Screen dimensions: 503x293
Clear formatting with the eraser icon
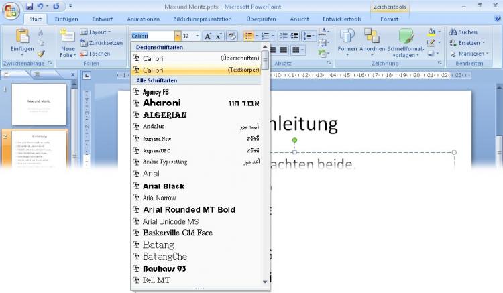tap(233, 36)
